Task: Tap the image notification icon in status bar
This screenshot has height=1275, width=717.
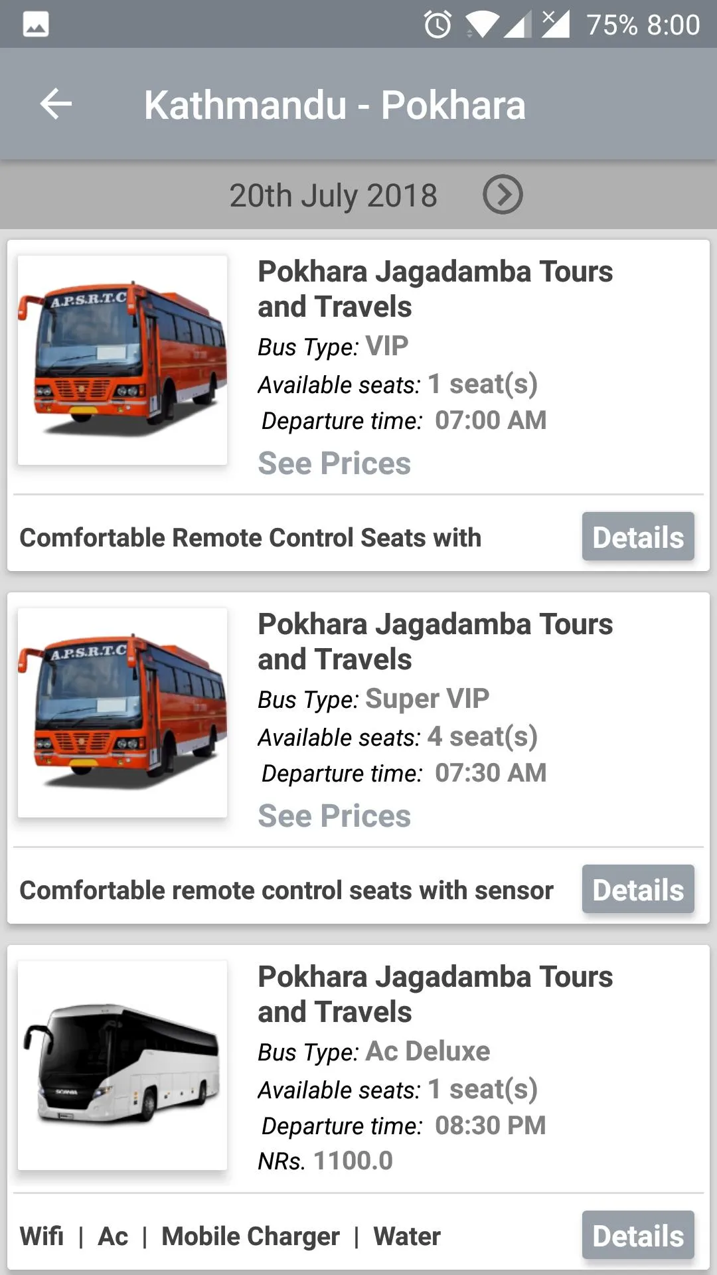Action: pyautogui.click(x=36, y=25)
